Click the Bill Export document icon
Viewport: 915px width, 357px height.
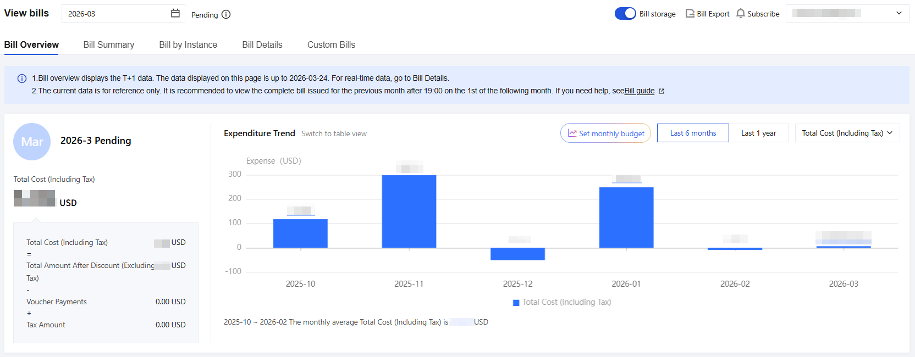pos(690,13)
